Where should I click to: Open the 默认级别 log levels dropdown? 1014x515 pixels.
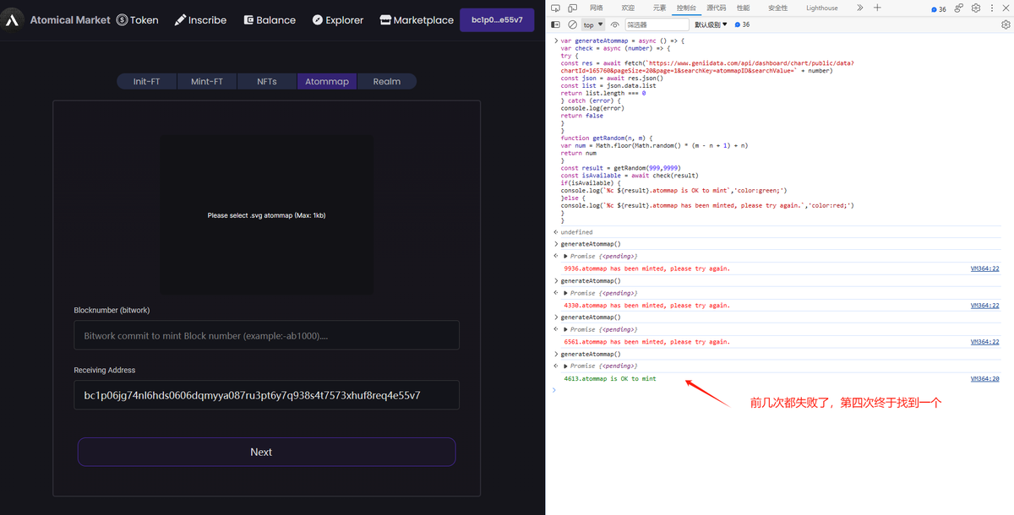[712, 24]
